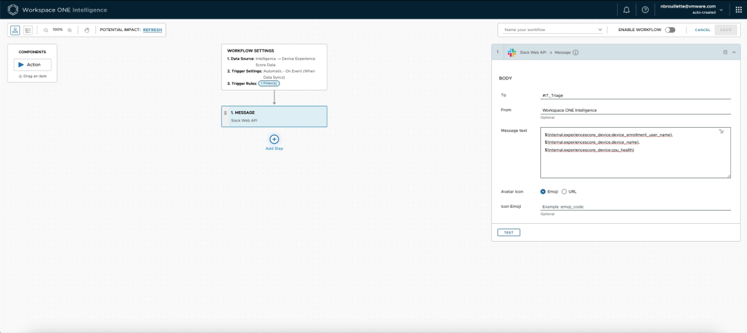Open the notifications bell icon

click(x=627, y=10)
